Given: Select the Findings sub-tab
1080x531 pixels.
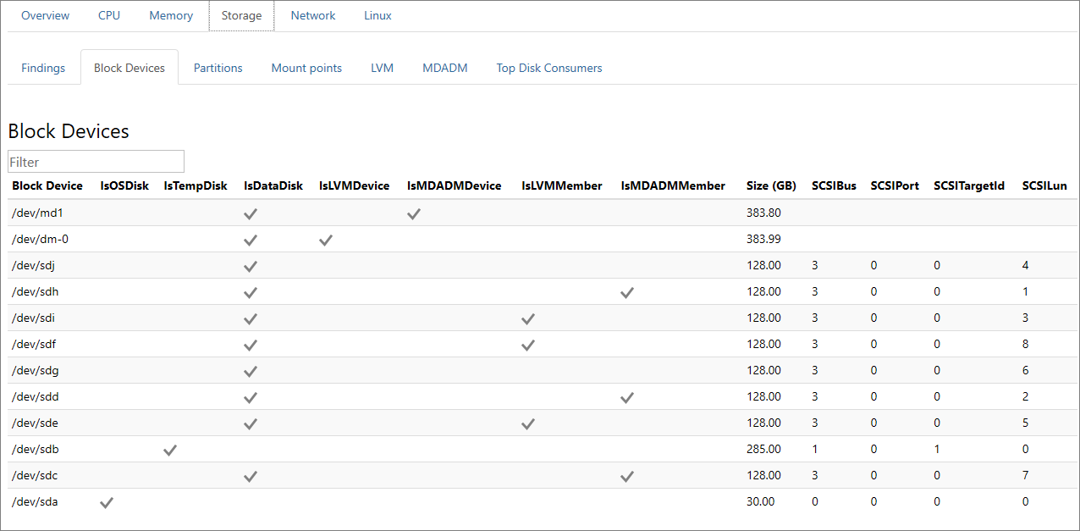Looking at the screenshot, I should pyautogui.click(x=42, y=67).
